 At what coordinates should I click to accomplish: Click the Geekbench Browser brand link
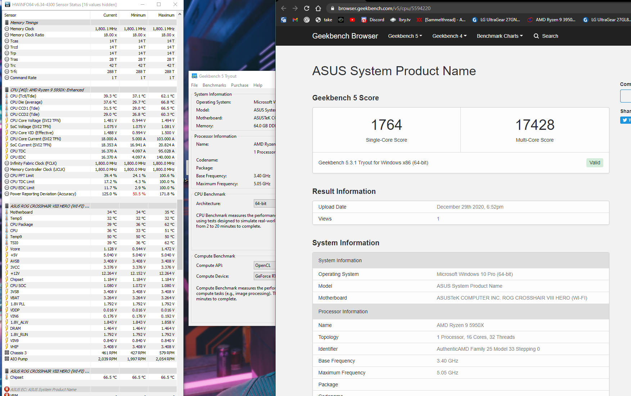345,36
